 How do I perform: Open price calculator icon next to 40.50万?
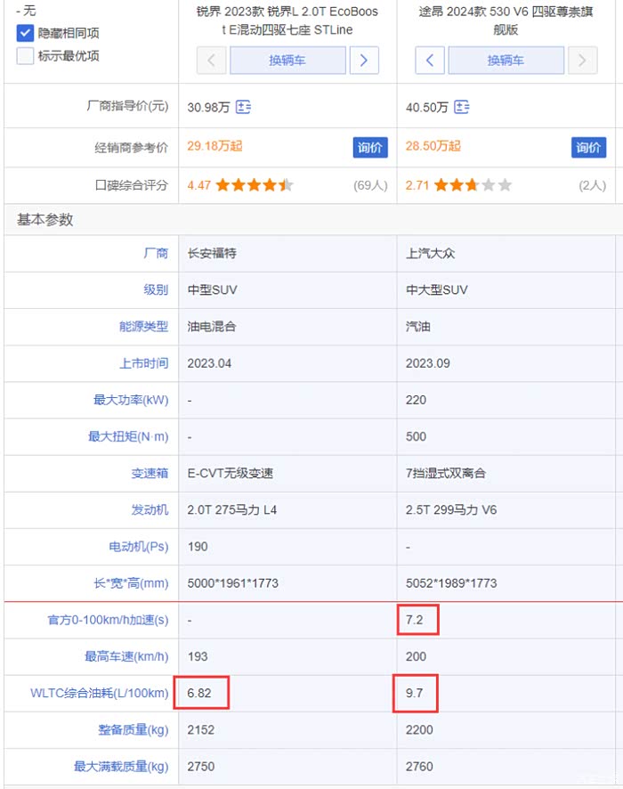coord(462,107)
